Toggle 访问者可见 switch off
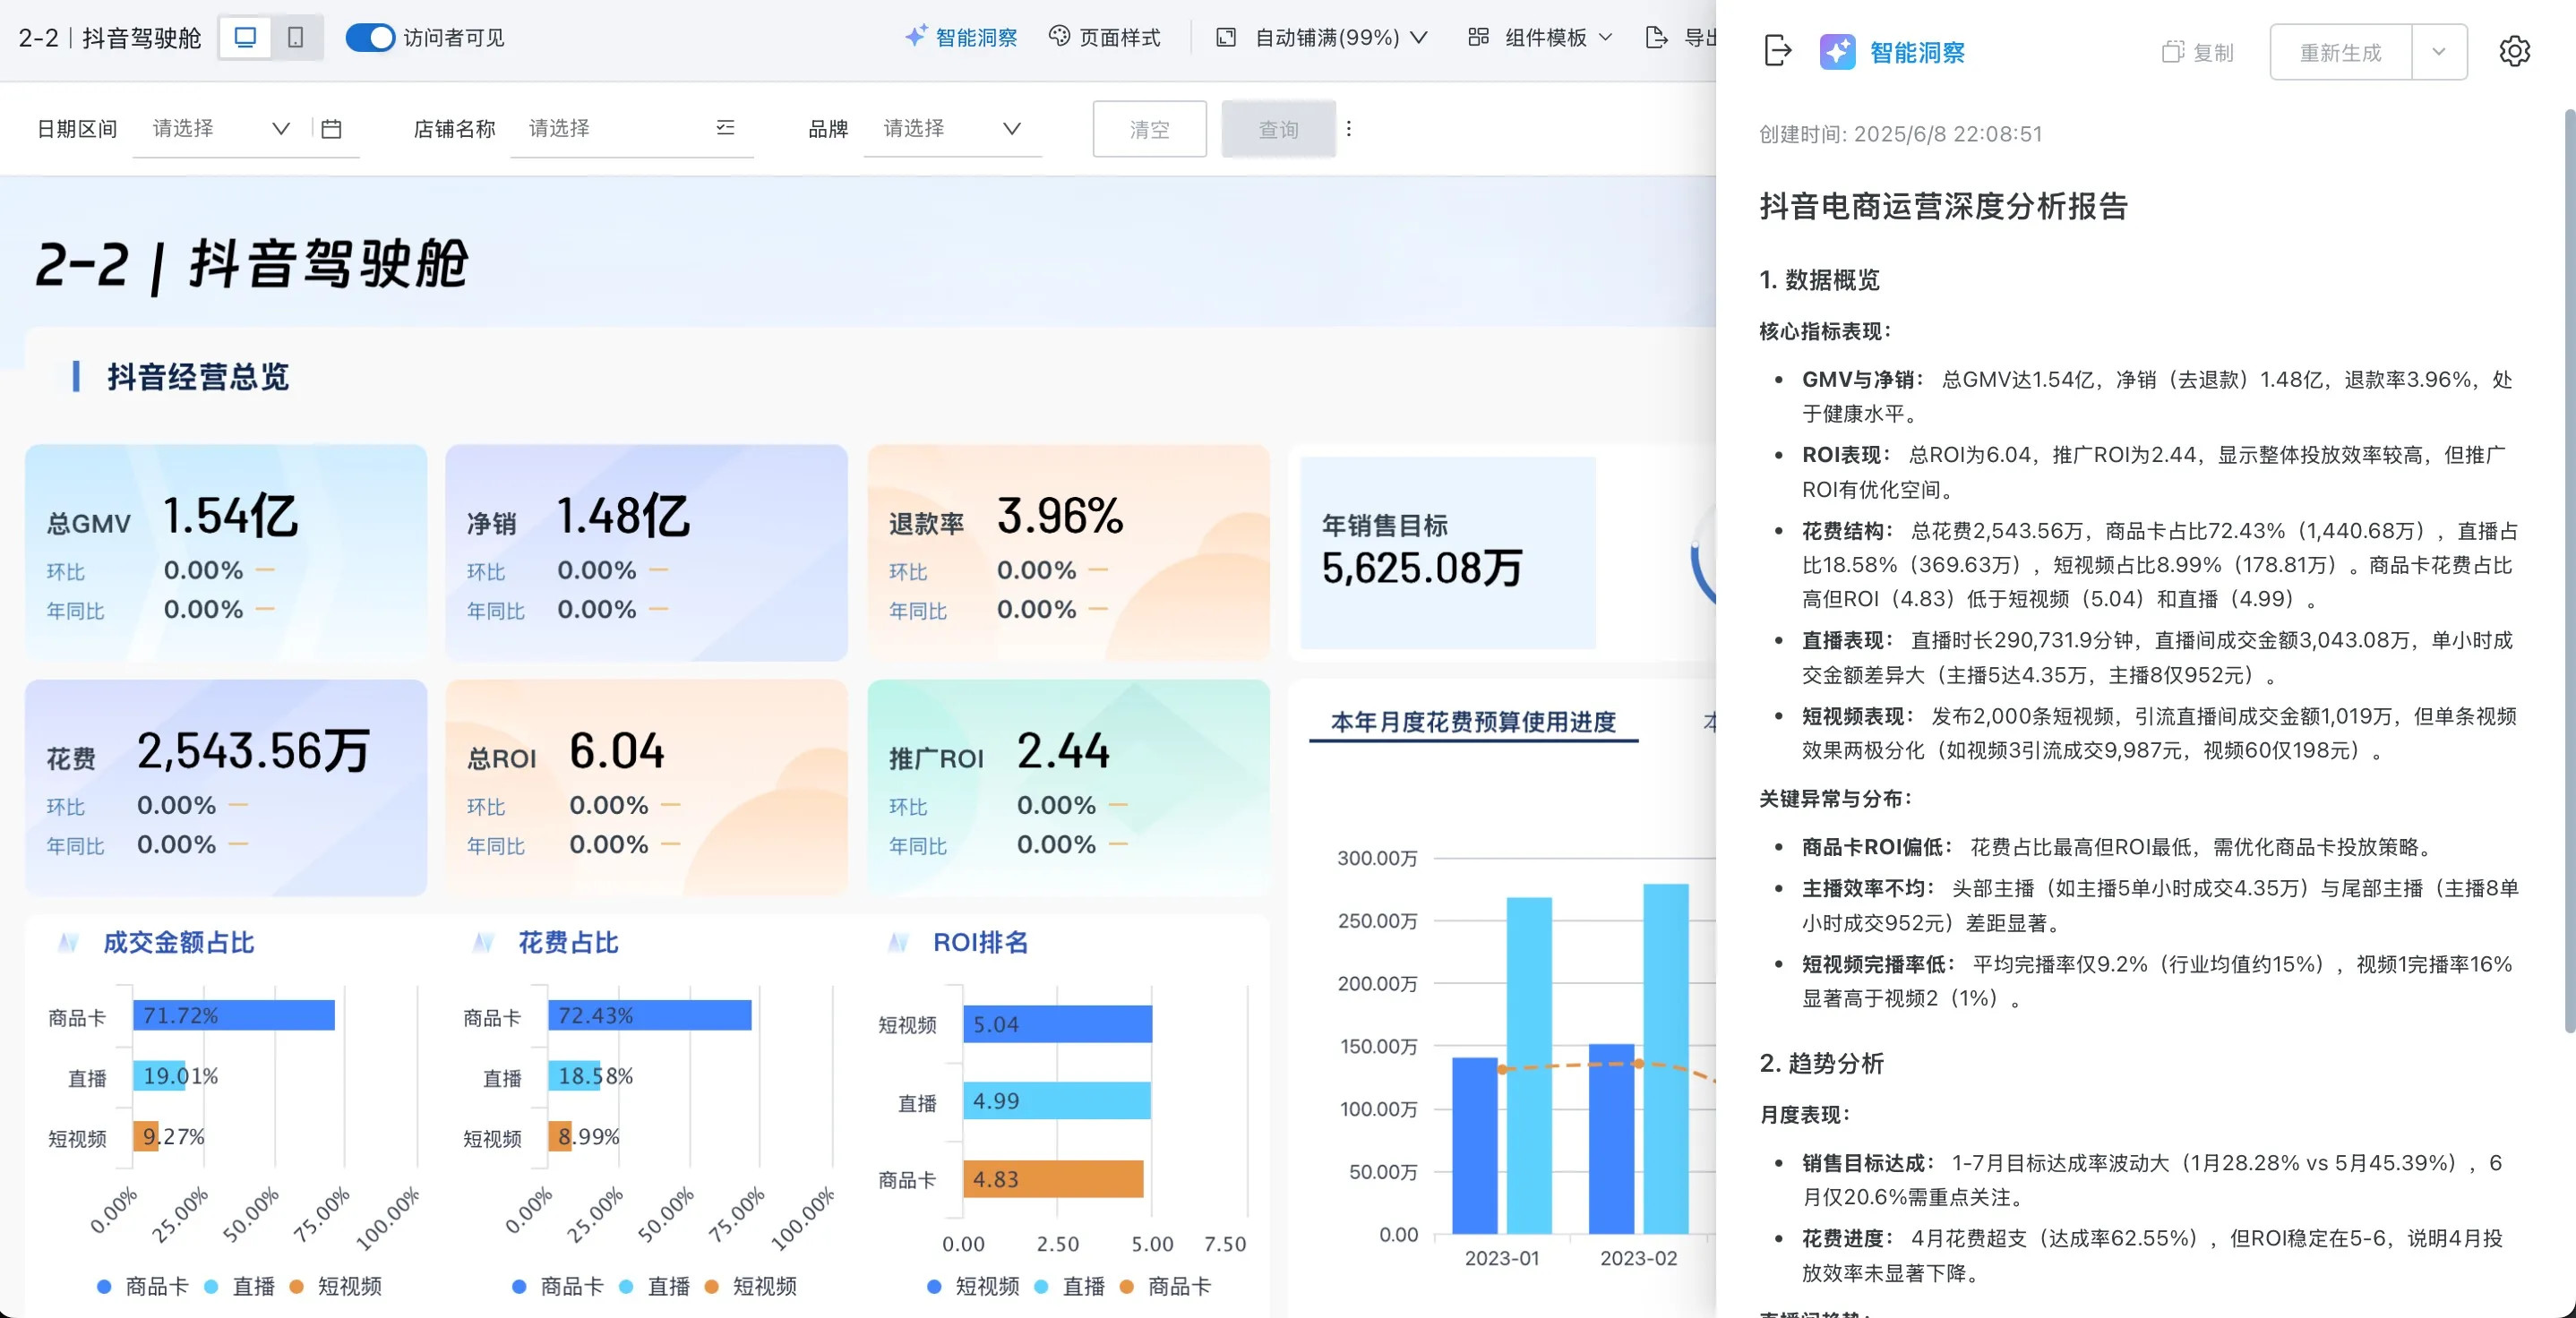This screenshot has width=2576, height=1318. click(x=370, y=38)
